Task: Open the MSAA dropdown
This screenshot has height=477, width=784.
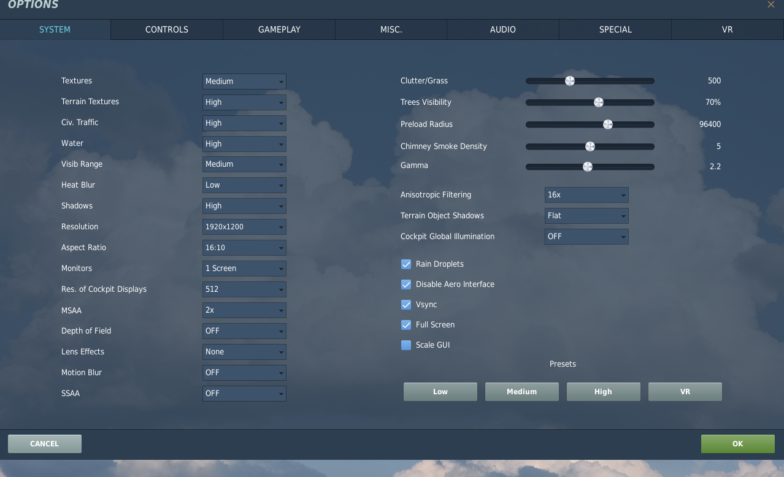Action: [244, 310]
